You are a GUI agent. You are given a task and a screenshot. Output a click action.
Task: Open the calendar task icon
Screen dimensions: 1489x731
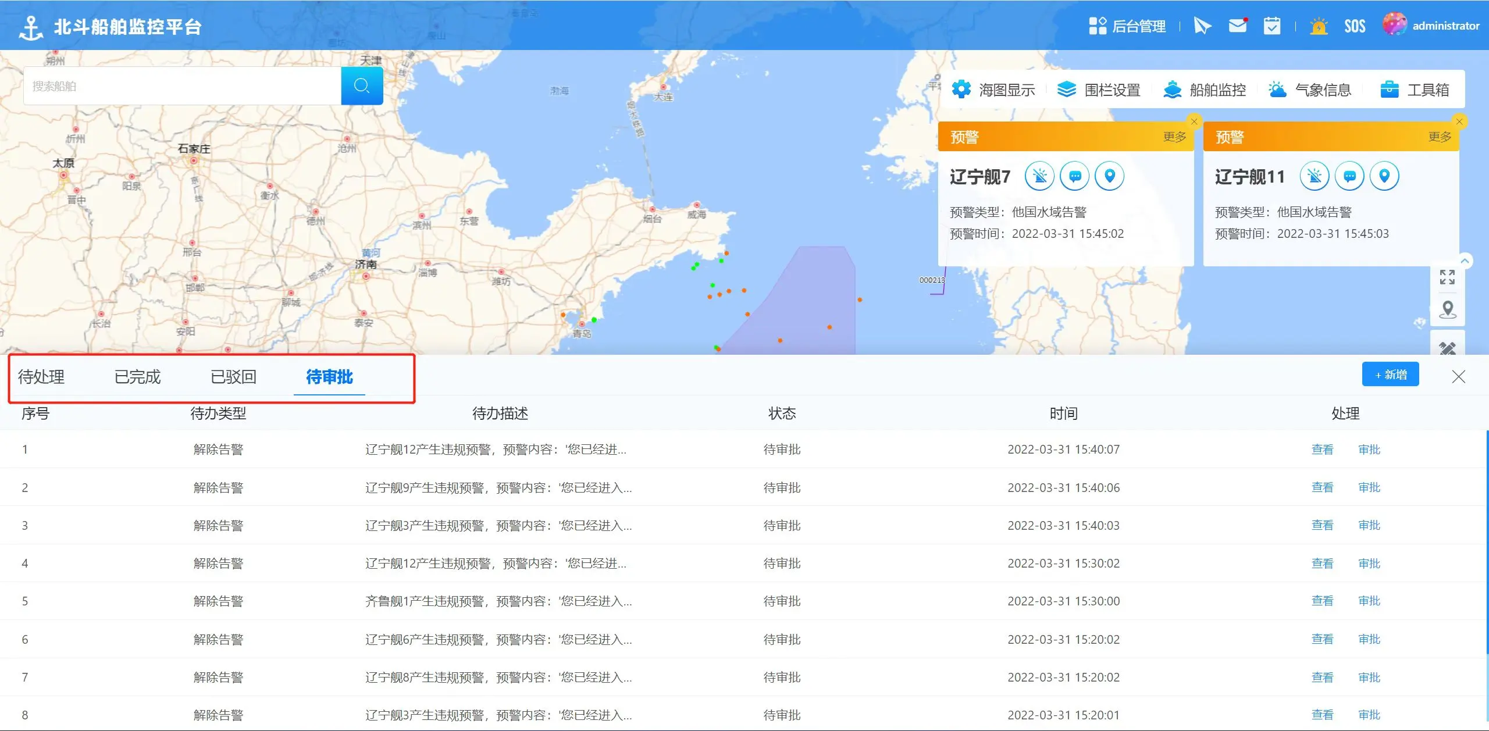[1272, 26]
